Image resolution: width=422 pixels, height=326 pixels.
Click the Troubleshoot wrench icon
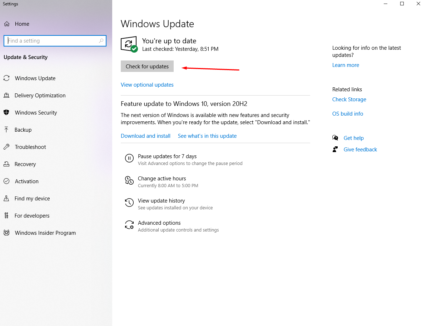[x=6, y=147]
